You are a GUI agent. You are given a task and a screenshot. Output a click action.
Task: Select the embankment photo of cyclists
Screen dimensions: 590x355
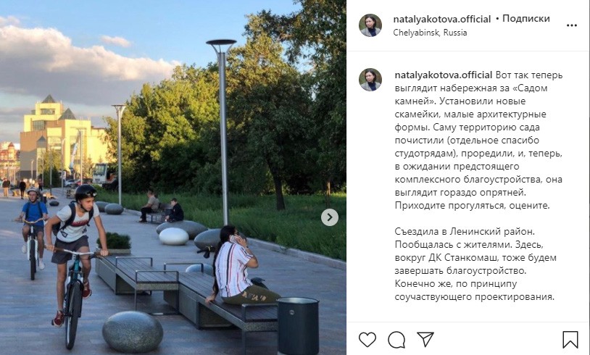[173, 177]
